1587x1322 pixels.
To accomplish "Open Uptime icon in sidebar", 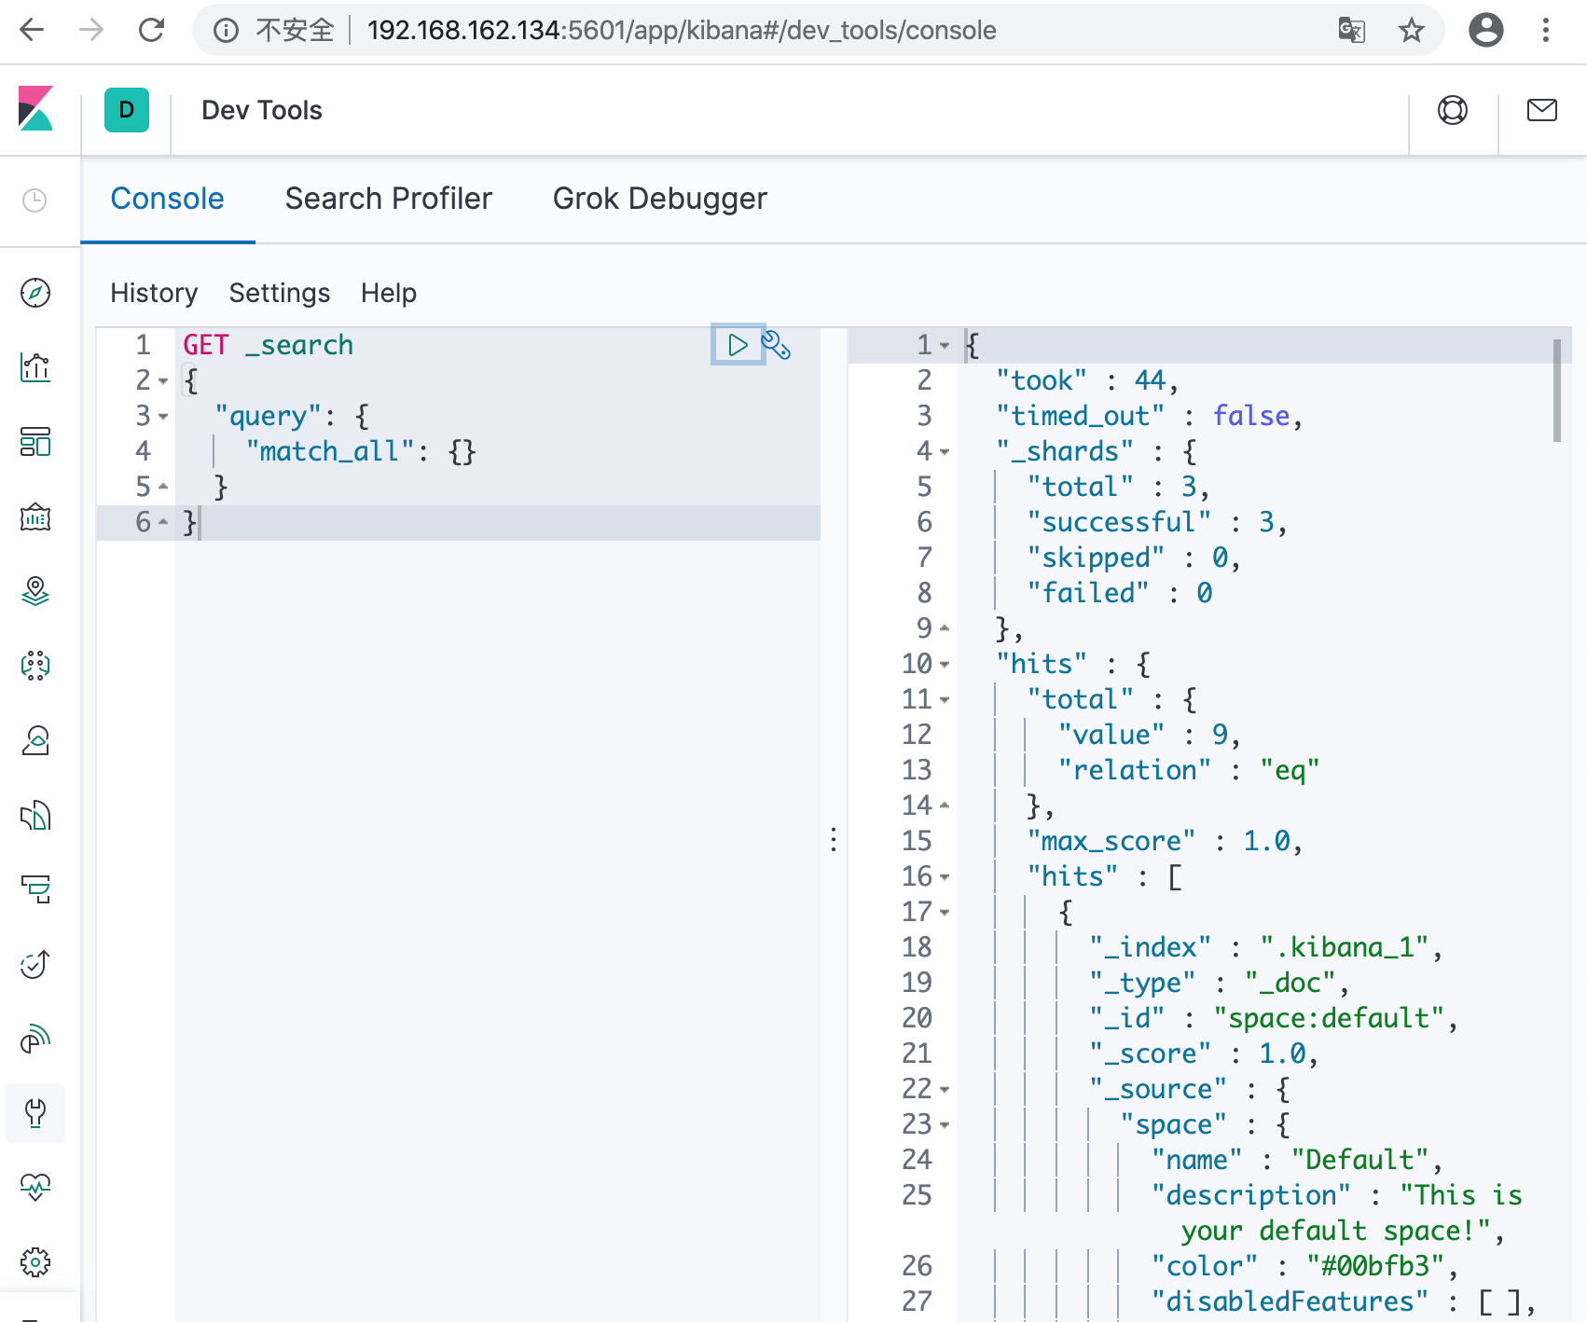I will tap(35, 964).
